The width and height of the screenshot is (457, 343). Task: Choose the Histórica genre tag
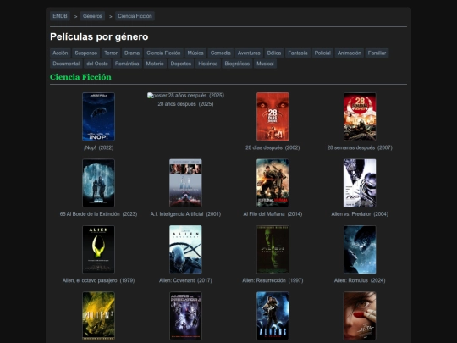tap(208, 64)
